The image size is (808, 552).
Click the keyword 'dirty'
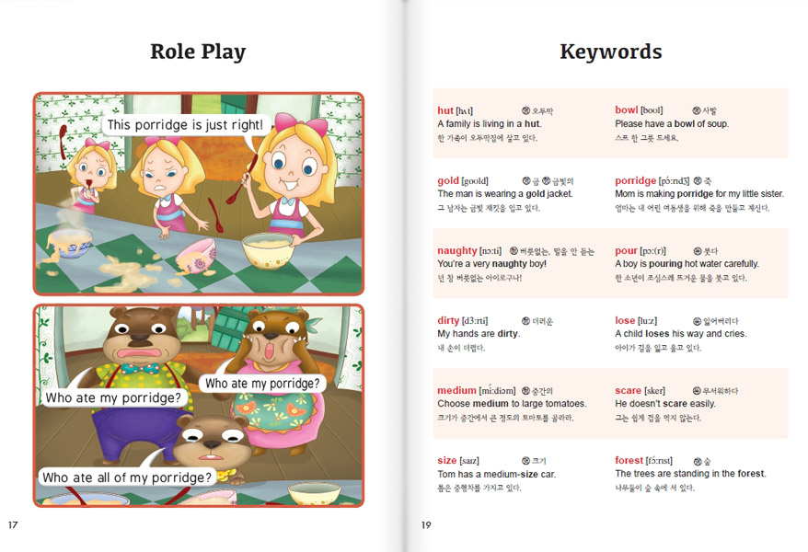(448, 320)
